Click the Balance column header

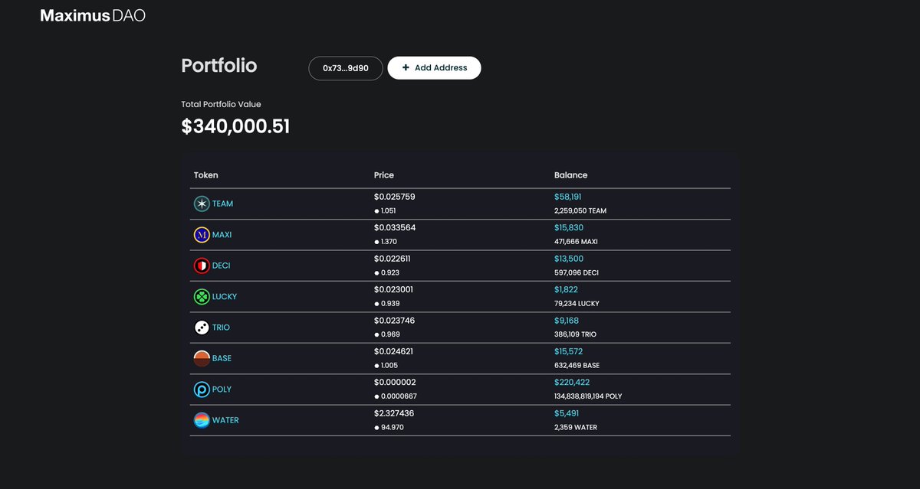click(570, 174)
